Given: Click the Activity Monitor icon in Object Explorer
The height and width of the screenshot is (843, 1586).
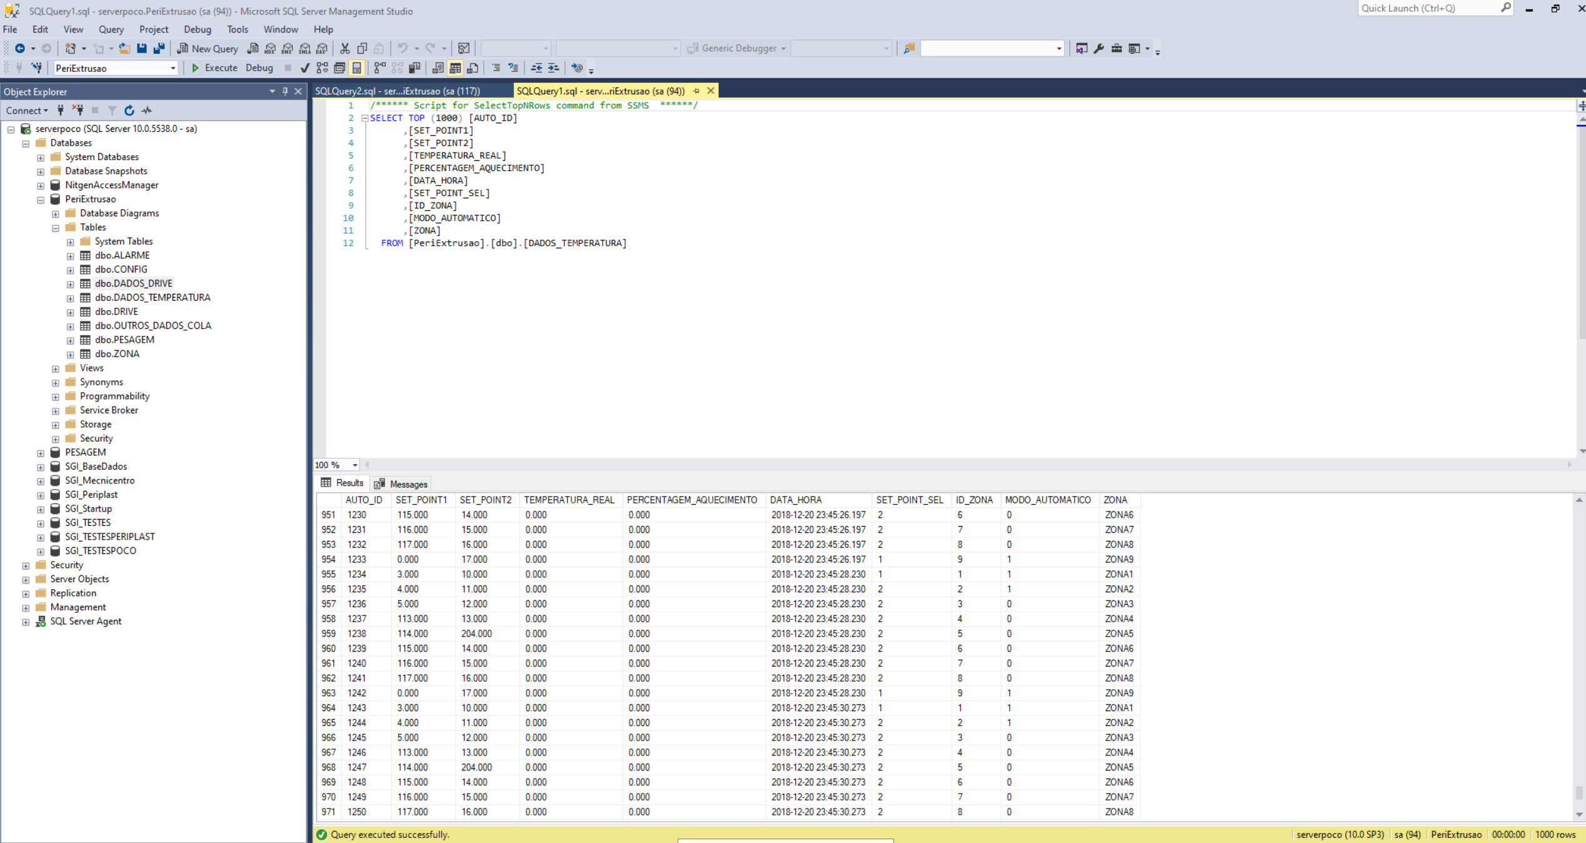Looking at the screenshot, I should point(147,110).
